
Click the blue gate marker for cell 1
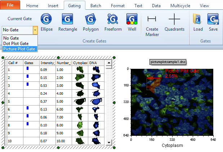[x=27, y=68]
